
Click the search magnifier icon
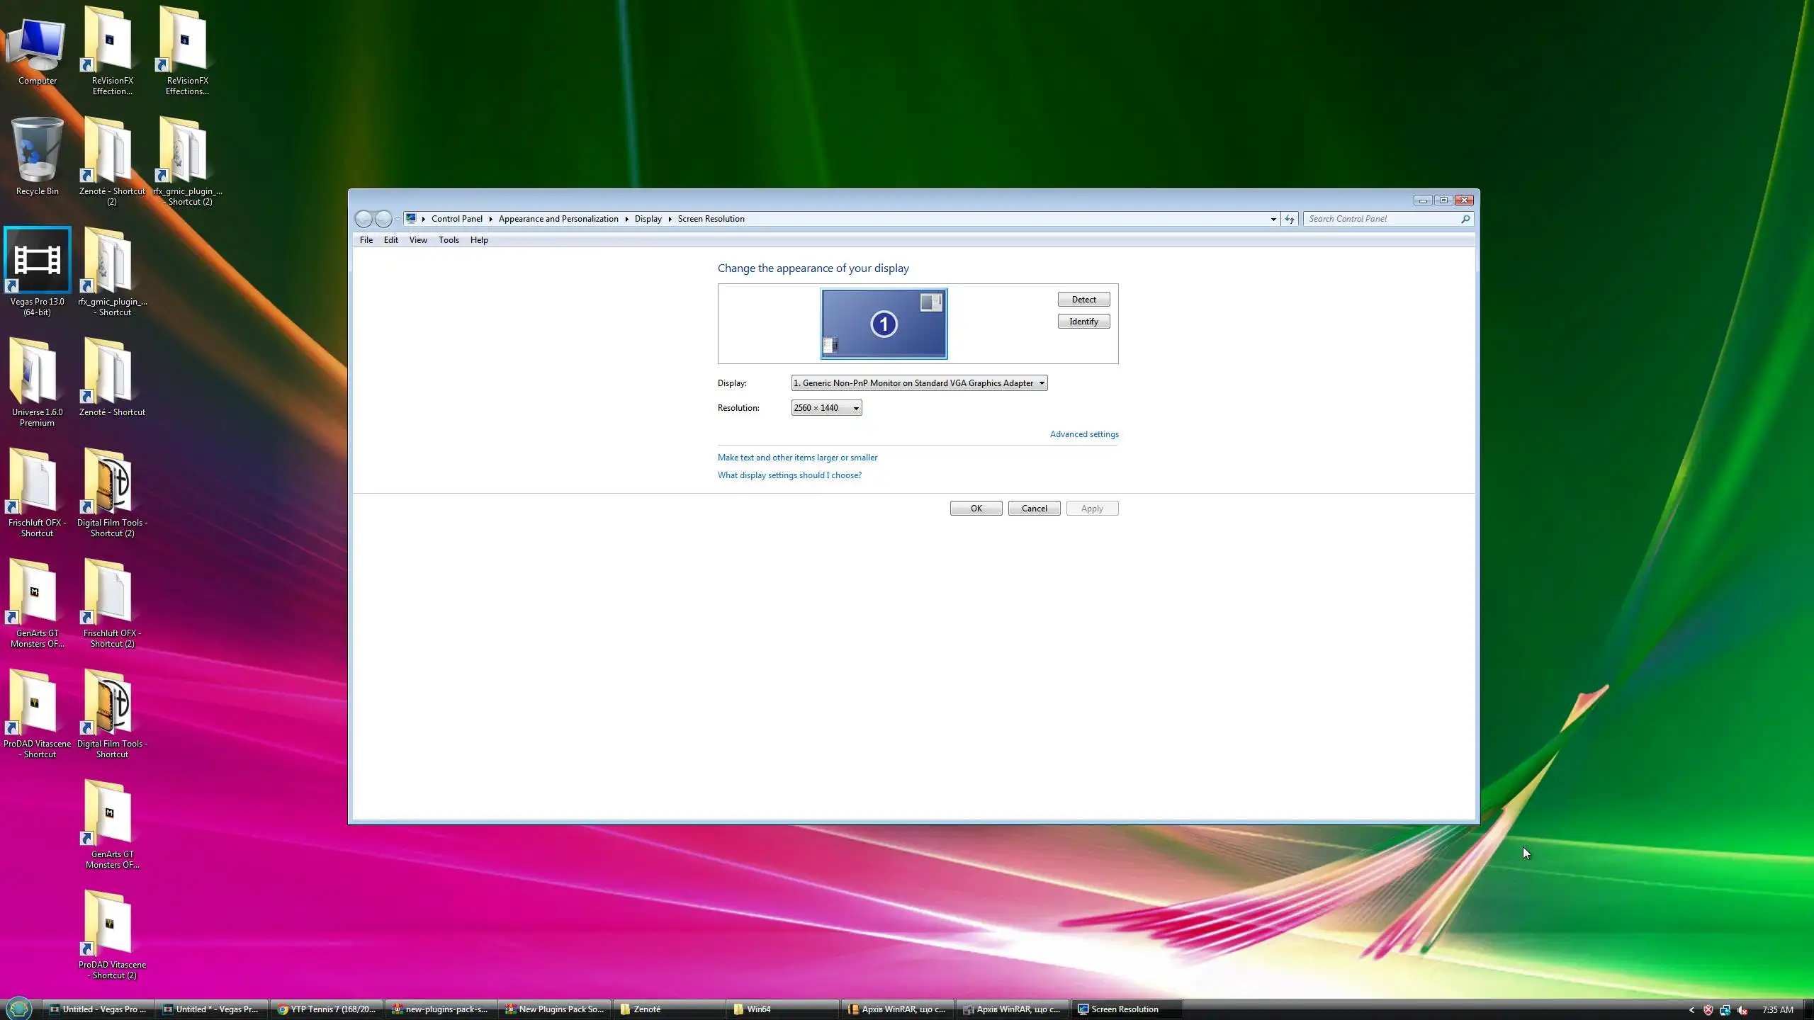(x=1465, y=219)
